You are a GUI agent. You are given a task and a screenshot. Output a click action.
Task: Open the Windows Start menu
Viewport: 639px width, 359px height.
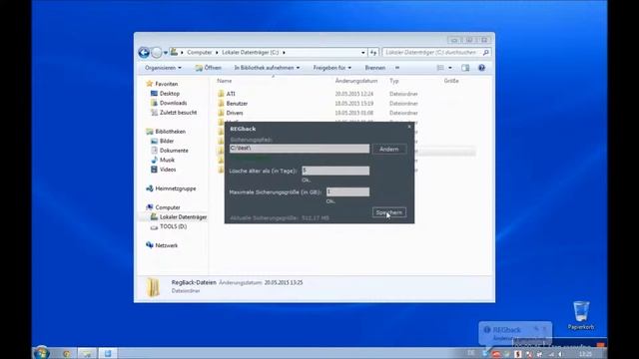pyautogui.click(x=41, y=352)
